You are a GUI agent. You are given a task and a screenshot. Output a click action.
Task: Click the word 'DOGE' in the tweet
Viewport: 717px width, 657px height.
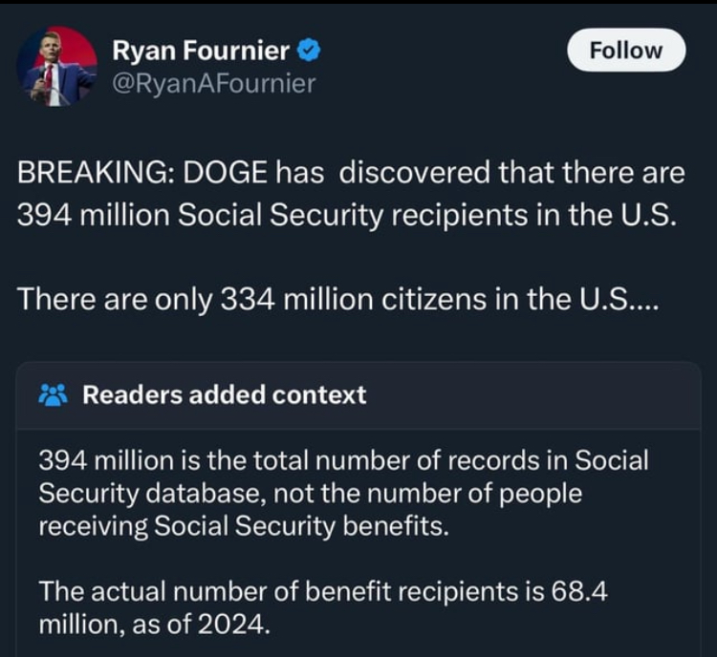(225, 173)
